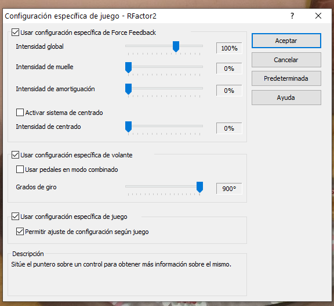Click the Cancelar button

pyautogui.click(x=286, y=60)
